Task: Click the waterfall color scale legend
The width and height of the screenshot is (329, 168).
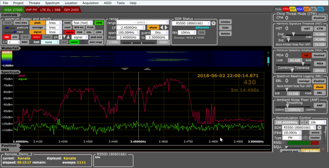Action: (x=7, y=59)
